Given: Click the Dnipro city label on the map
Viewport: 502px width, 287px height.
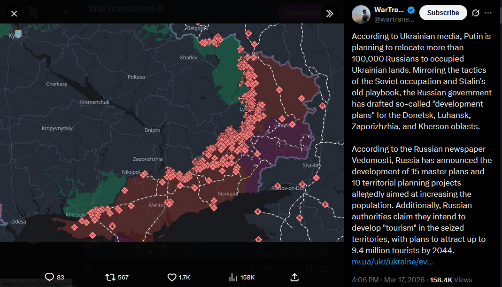Looking at the screenshot, I should pos(152,131).
